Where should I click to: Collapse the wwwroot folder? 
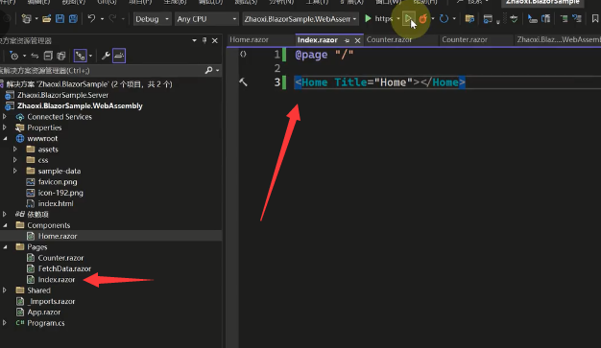point(5,138)
